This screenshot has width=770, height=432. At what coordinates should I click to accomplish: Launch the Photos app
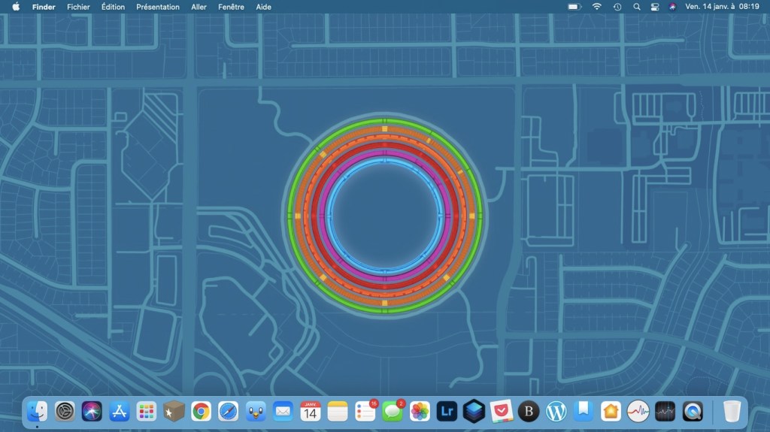point(420,411)
